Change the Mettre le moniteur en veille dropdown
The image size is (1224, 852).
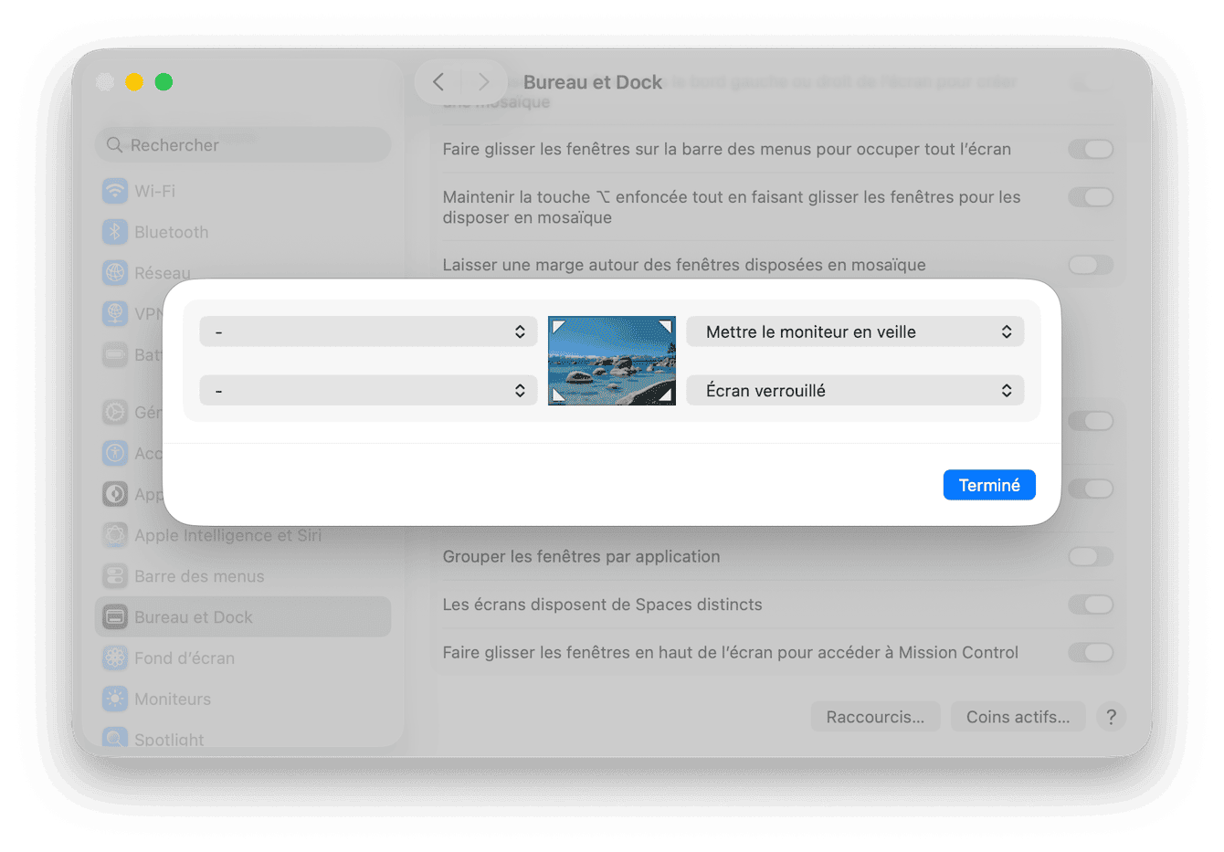tap(855, 331)
